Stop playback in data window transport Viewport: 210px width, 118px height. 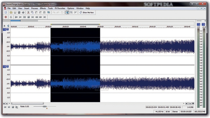click(x=13, y=107)
